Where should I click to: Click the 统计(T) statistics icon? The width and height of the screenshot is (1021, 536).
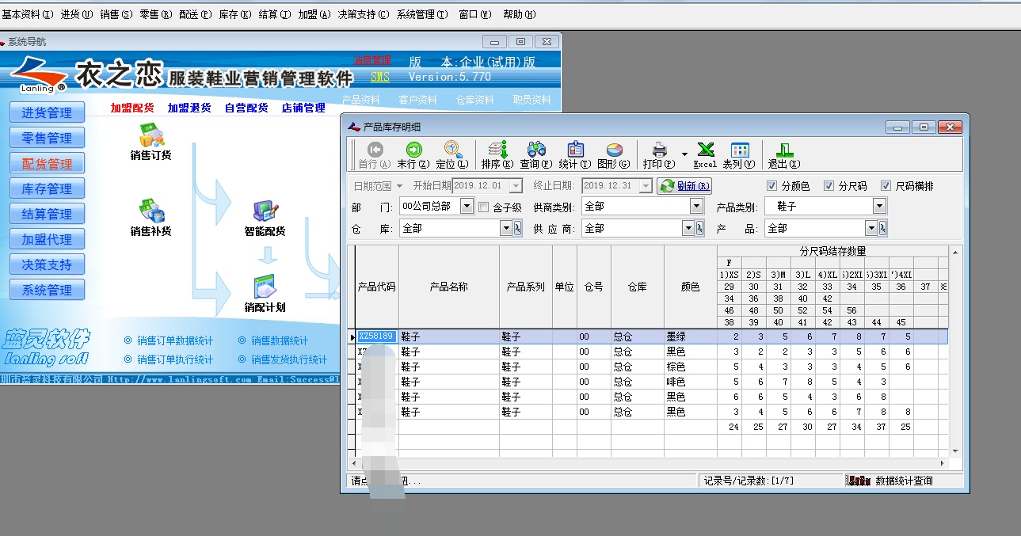(575, 154)
